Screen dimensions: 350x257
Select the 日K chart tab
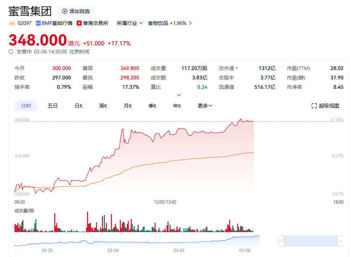point(78,106)
